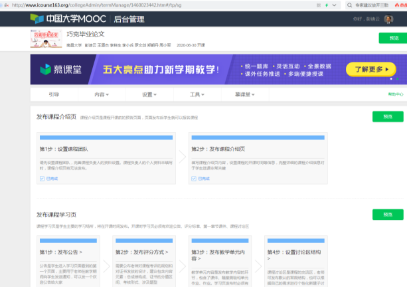The image size is (407, 287).
Task: Click the search magnifier icon in browser bar
Action: (x=350, y=5)
